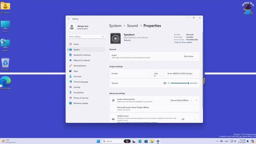Rename the Speakers device
The width and height of the screenshot is (256, 144).
tap(127, 40)
